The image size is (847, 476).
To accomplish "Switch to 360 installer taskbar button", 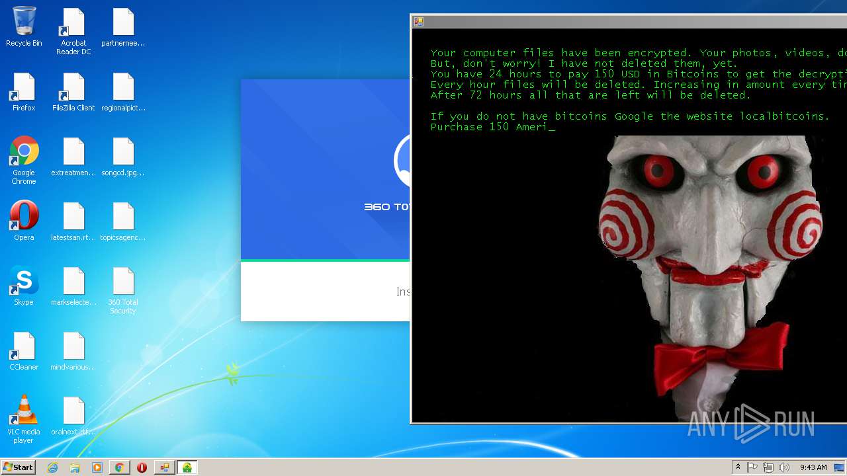I will point(187,467).
